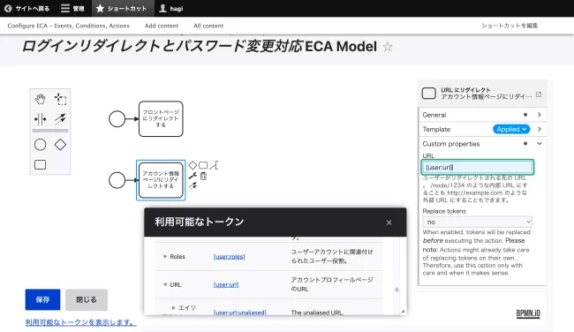The width and height of the screenshot is (574, 332).
Task: Append gateway from context pad diamond
Action: click(193, 165)
